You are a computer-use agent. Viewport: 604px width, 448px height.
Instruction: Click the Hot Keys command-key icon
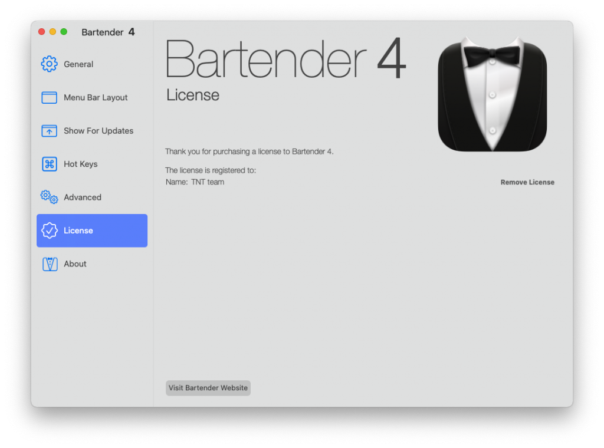(50, 164)
